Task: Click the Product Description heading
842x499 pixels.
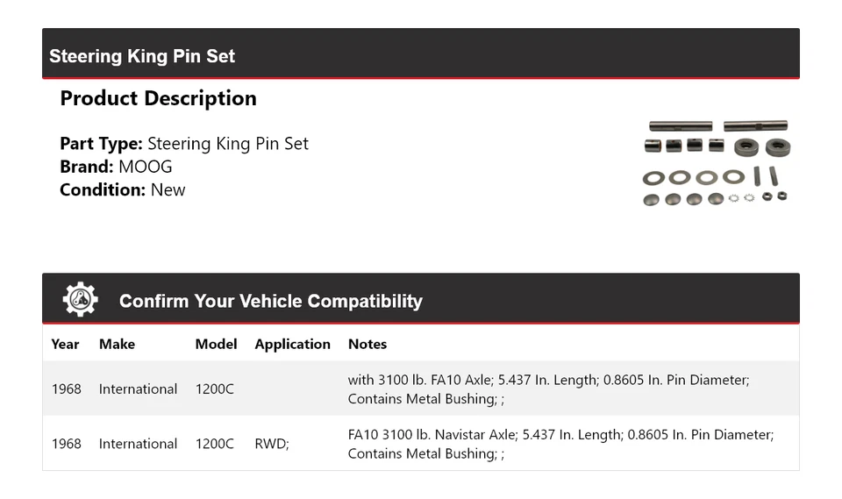Action: click(158, 98)
